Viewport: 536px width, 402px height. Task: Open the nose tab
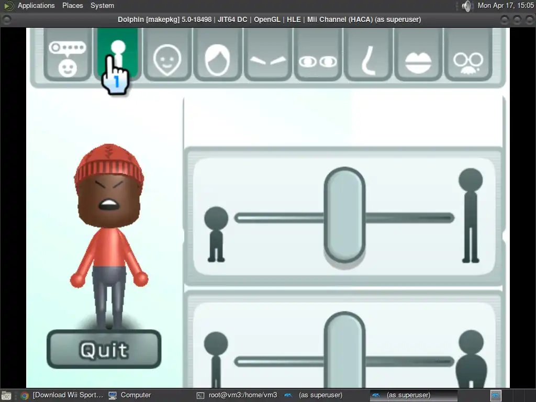tap(368, 55)
